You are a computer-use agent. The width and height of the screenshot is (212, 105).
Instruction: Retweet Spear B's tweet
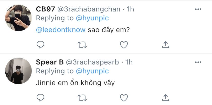click(x=82, y=97)
